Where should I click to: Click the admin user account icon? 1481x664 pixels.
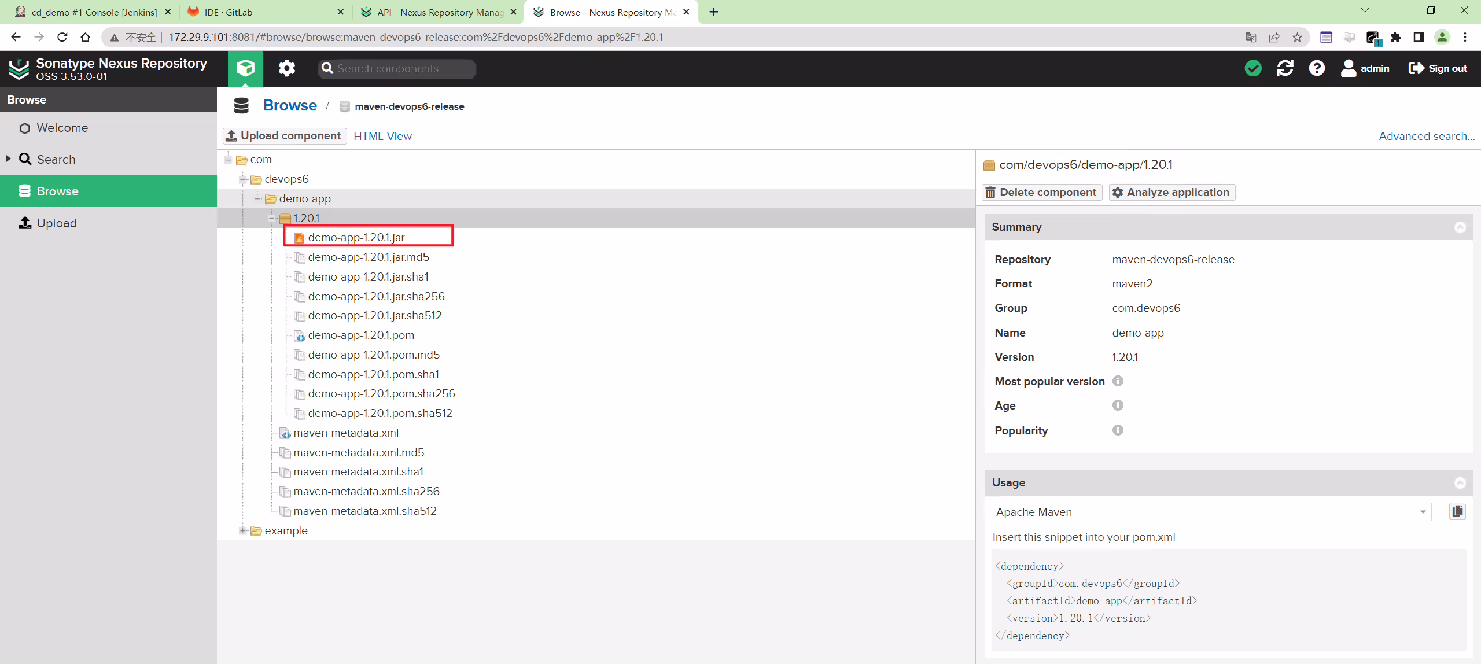1349,68
